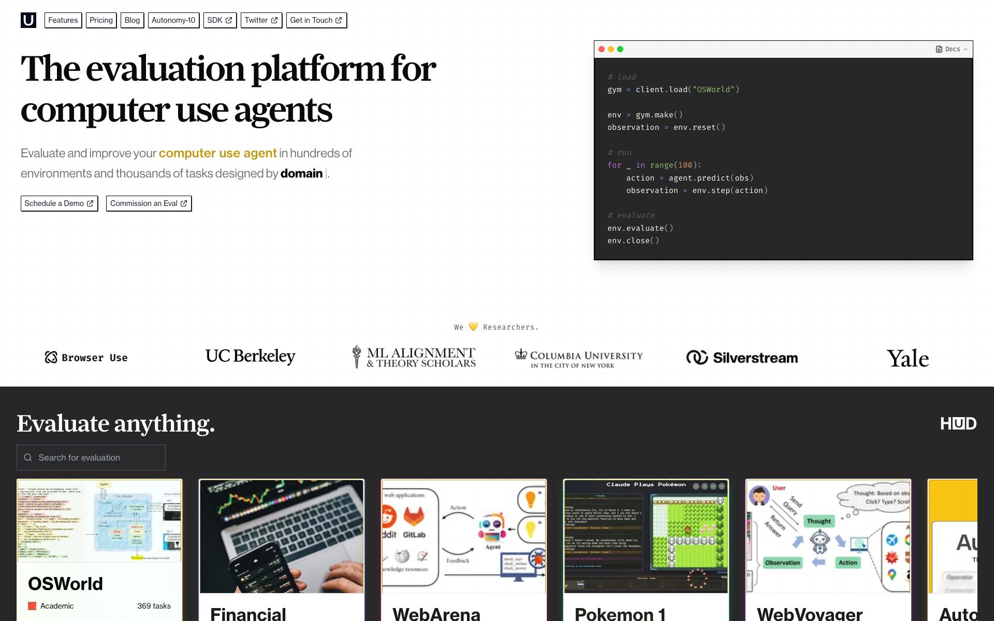Open the Features menu item
Image resolution: width=994 pixels, height=621 pixels.
[x=63, y=20]
